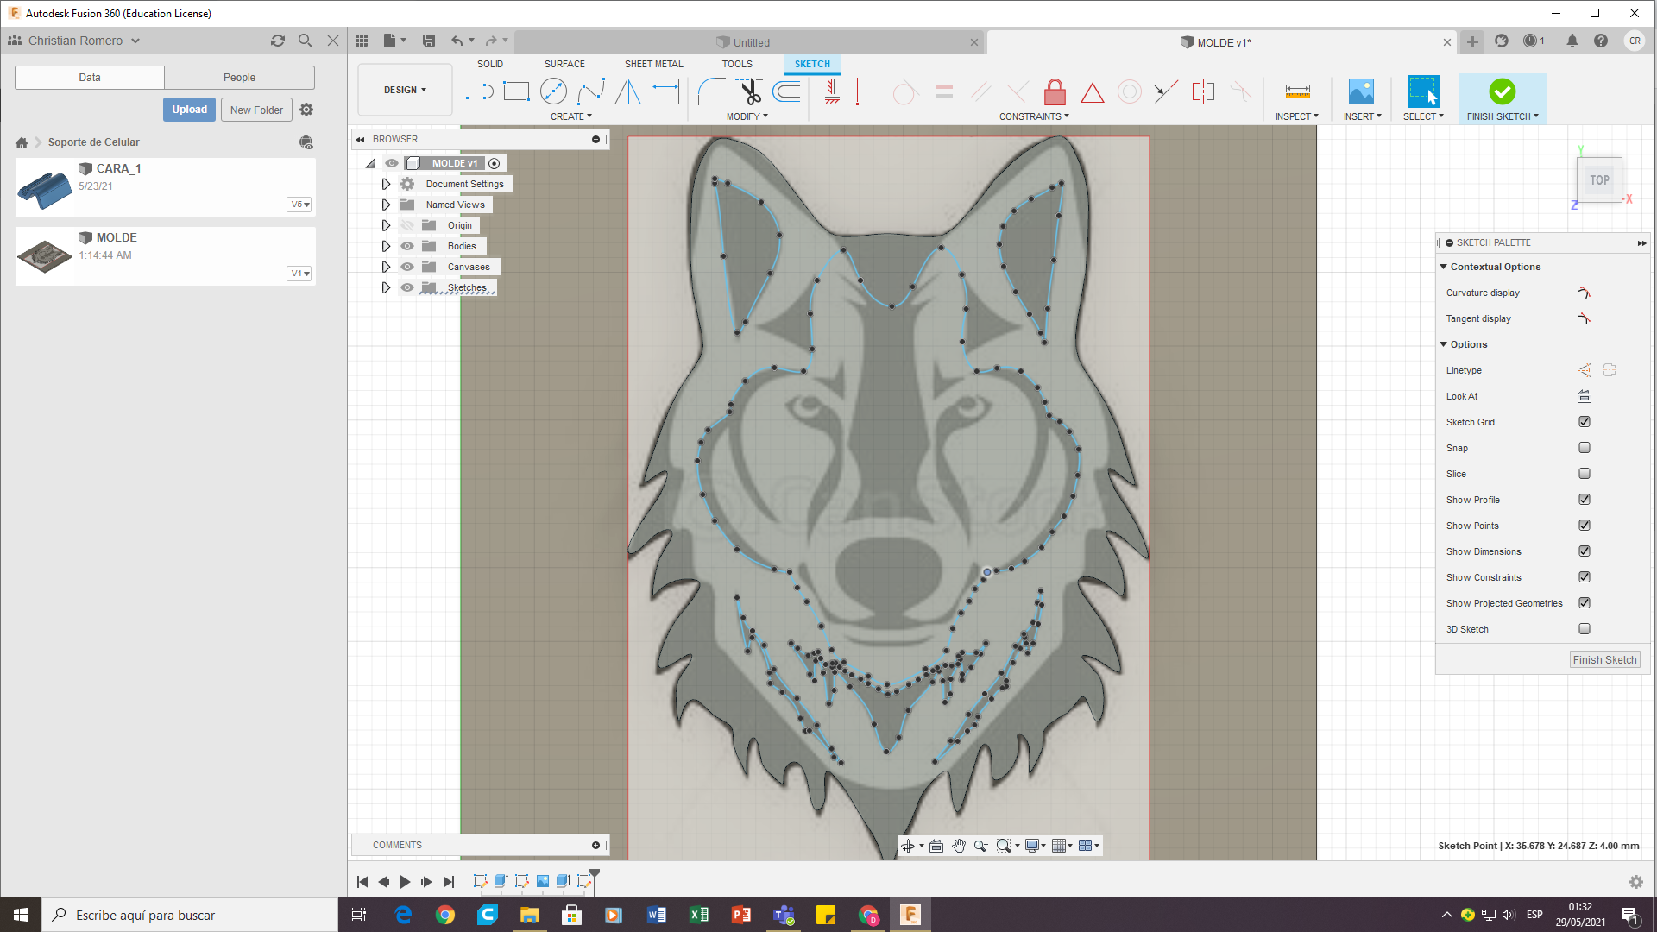Toggle the Show Points checkbox
1657x932 pixels.
(1585, 526)
